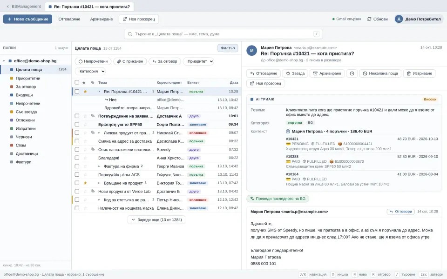The height and width of the screenshot is (279, 447).
Task: Click Преведи последното на BG
Action: click(278, 199)
